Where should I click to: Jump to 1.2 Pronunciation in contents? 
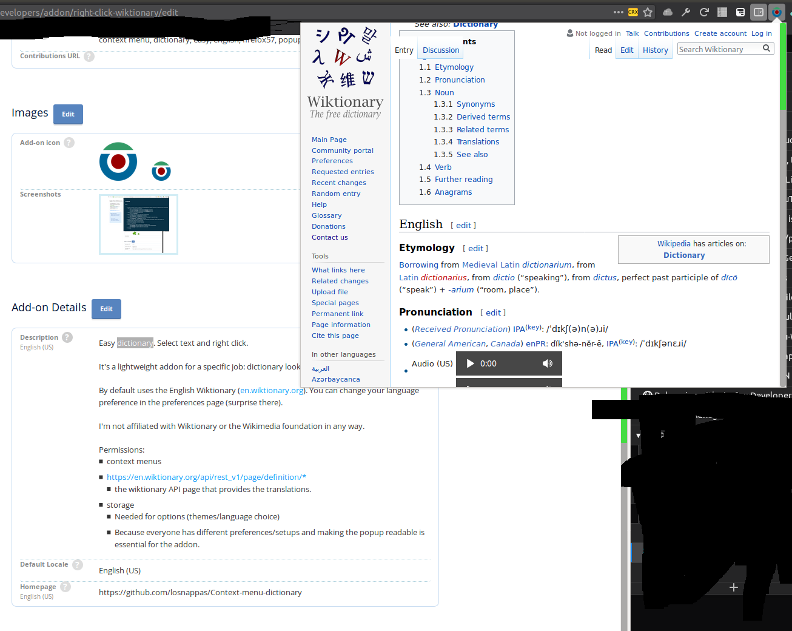452,80
